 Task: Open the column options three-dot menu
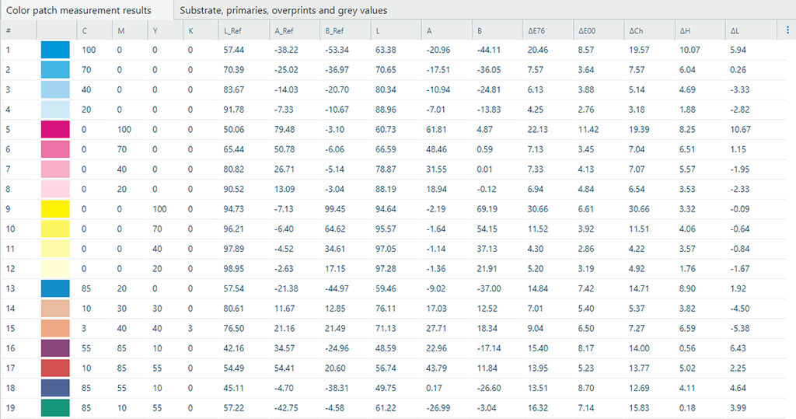click(x=788, y=30)
